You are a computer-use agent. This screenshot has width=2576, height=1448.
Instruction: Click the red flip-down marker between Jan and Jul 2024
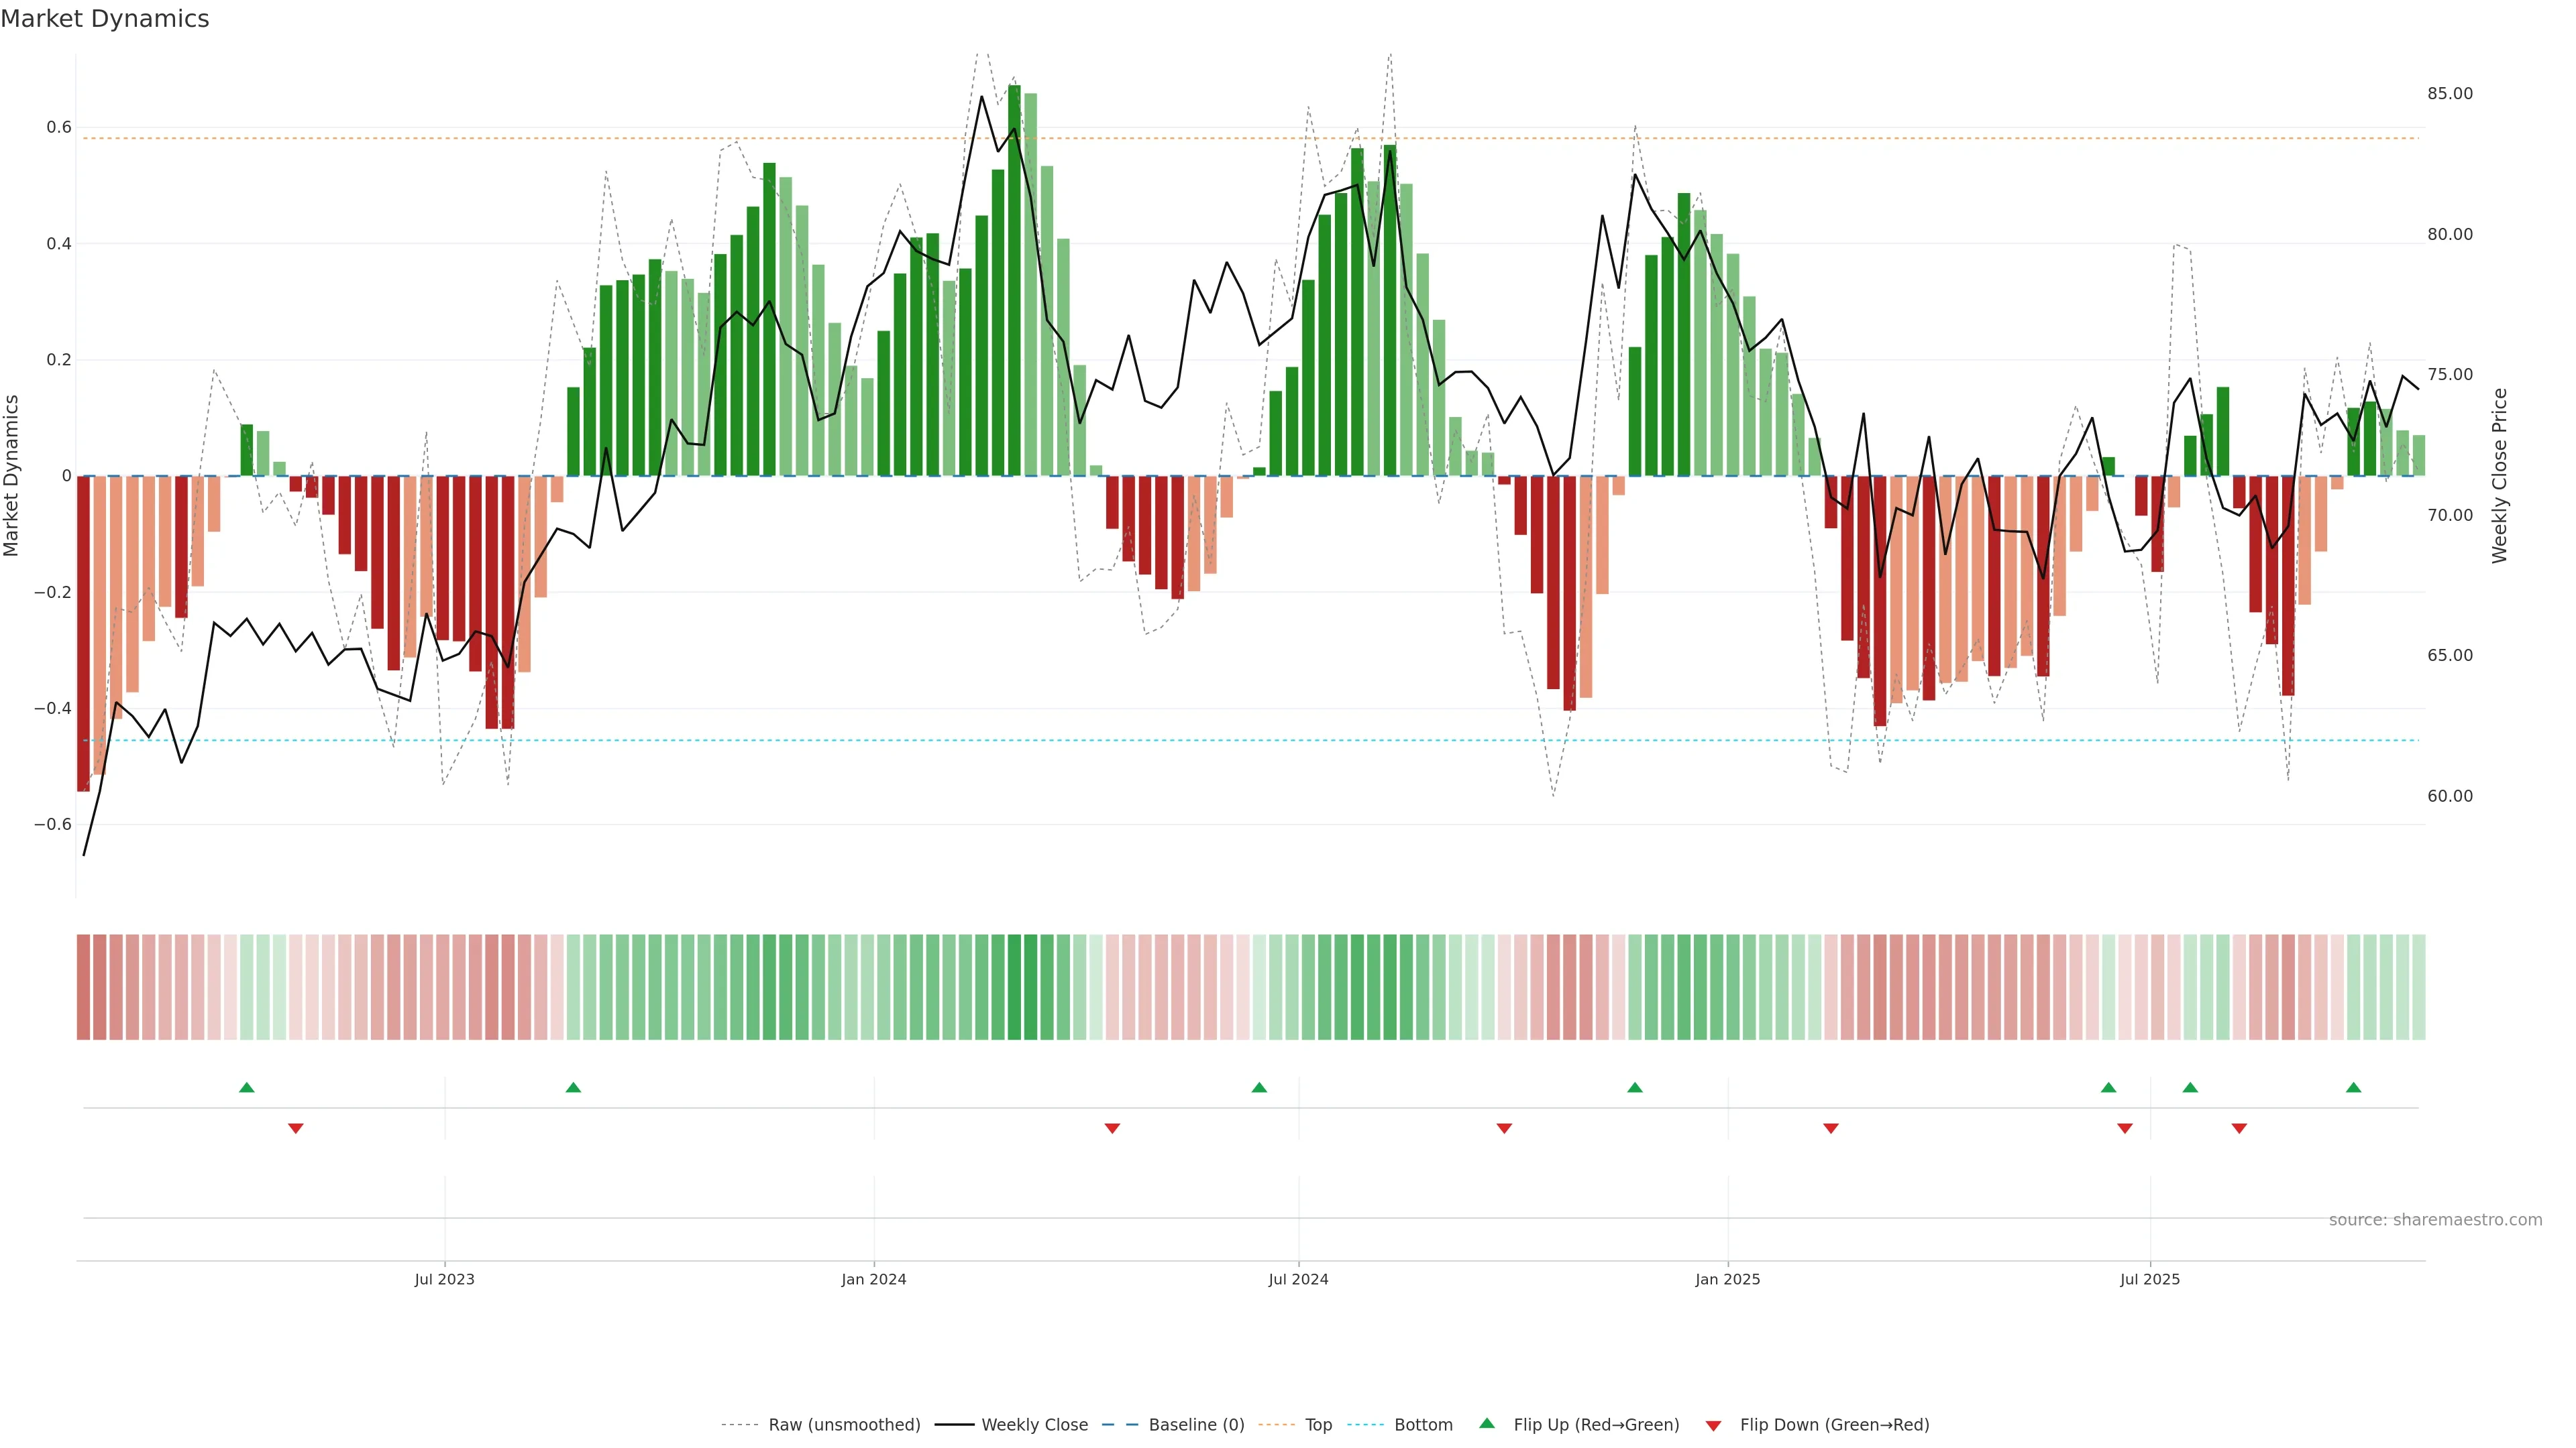tap(1112, 1128)
